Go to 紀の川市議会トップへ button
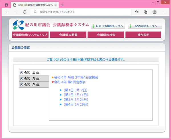 (108, 26)
